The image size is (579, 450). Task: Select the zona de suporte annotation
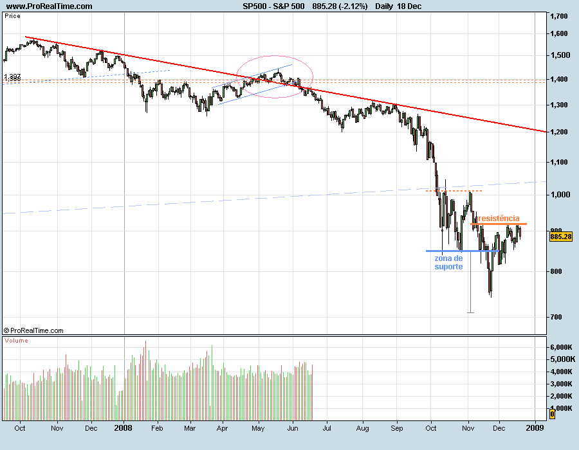pyautogui.click(x=448, y=262)
